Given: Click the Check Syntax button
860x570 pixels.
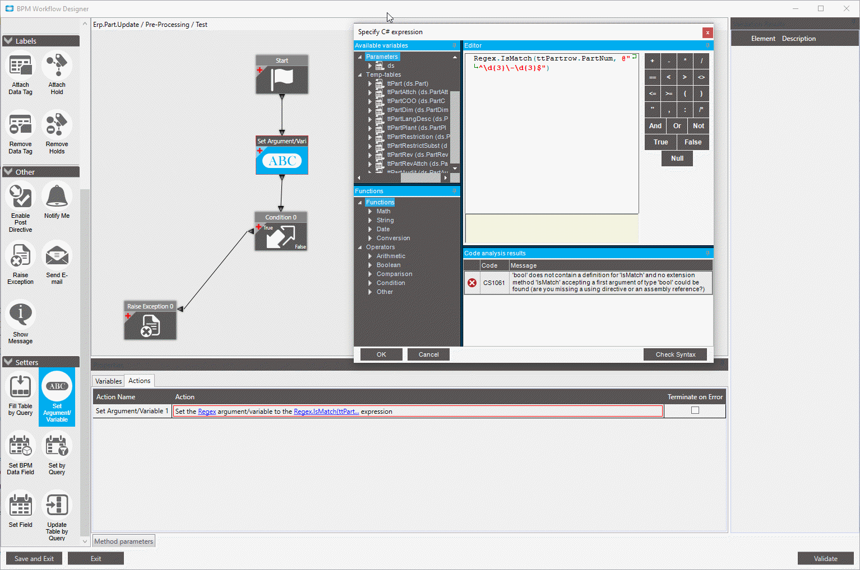Looking at the screenshot, I should coord(675,354).
